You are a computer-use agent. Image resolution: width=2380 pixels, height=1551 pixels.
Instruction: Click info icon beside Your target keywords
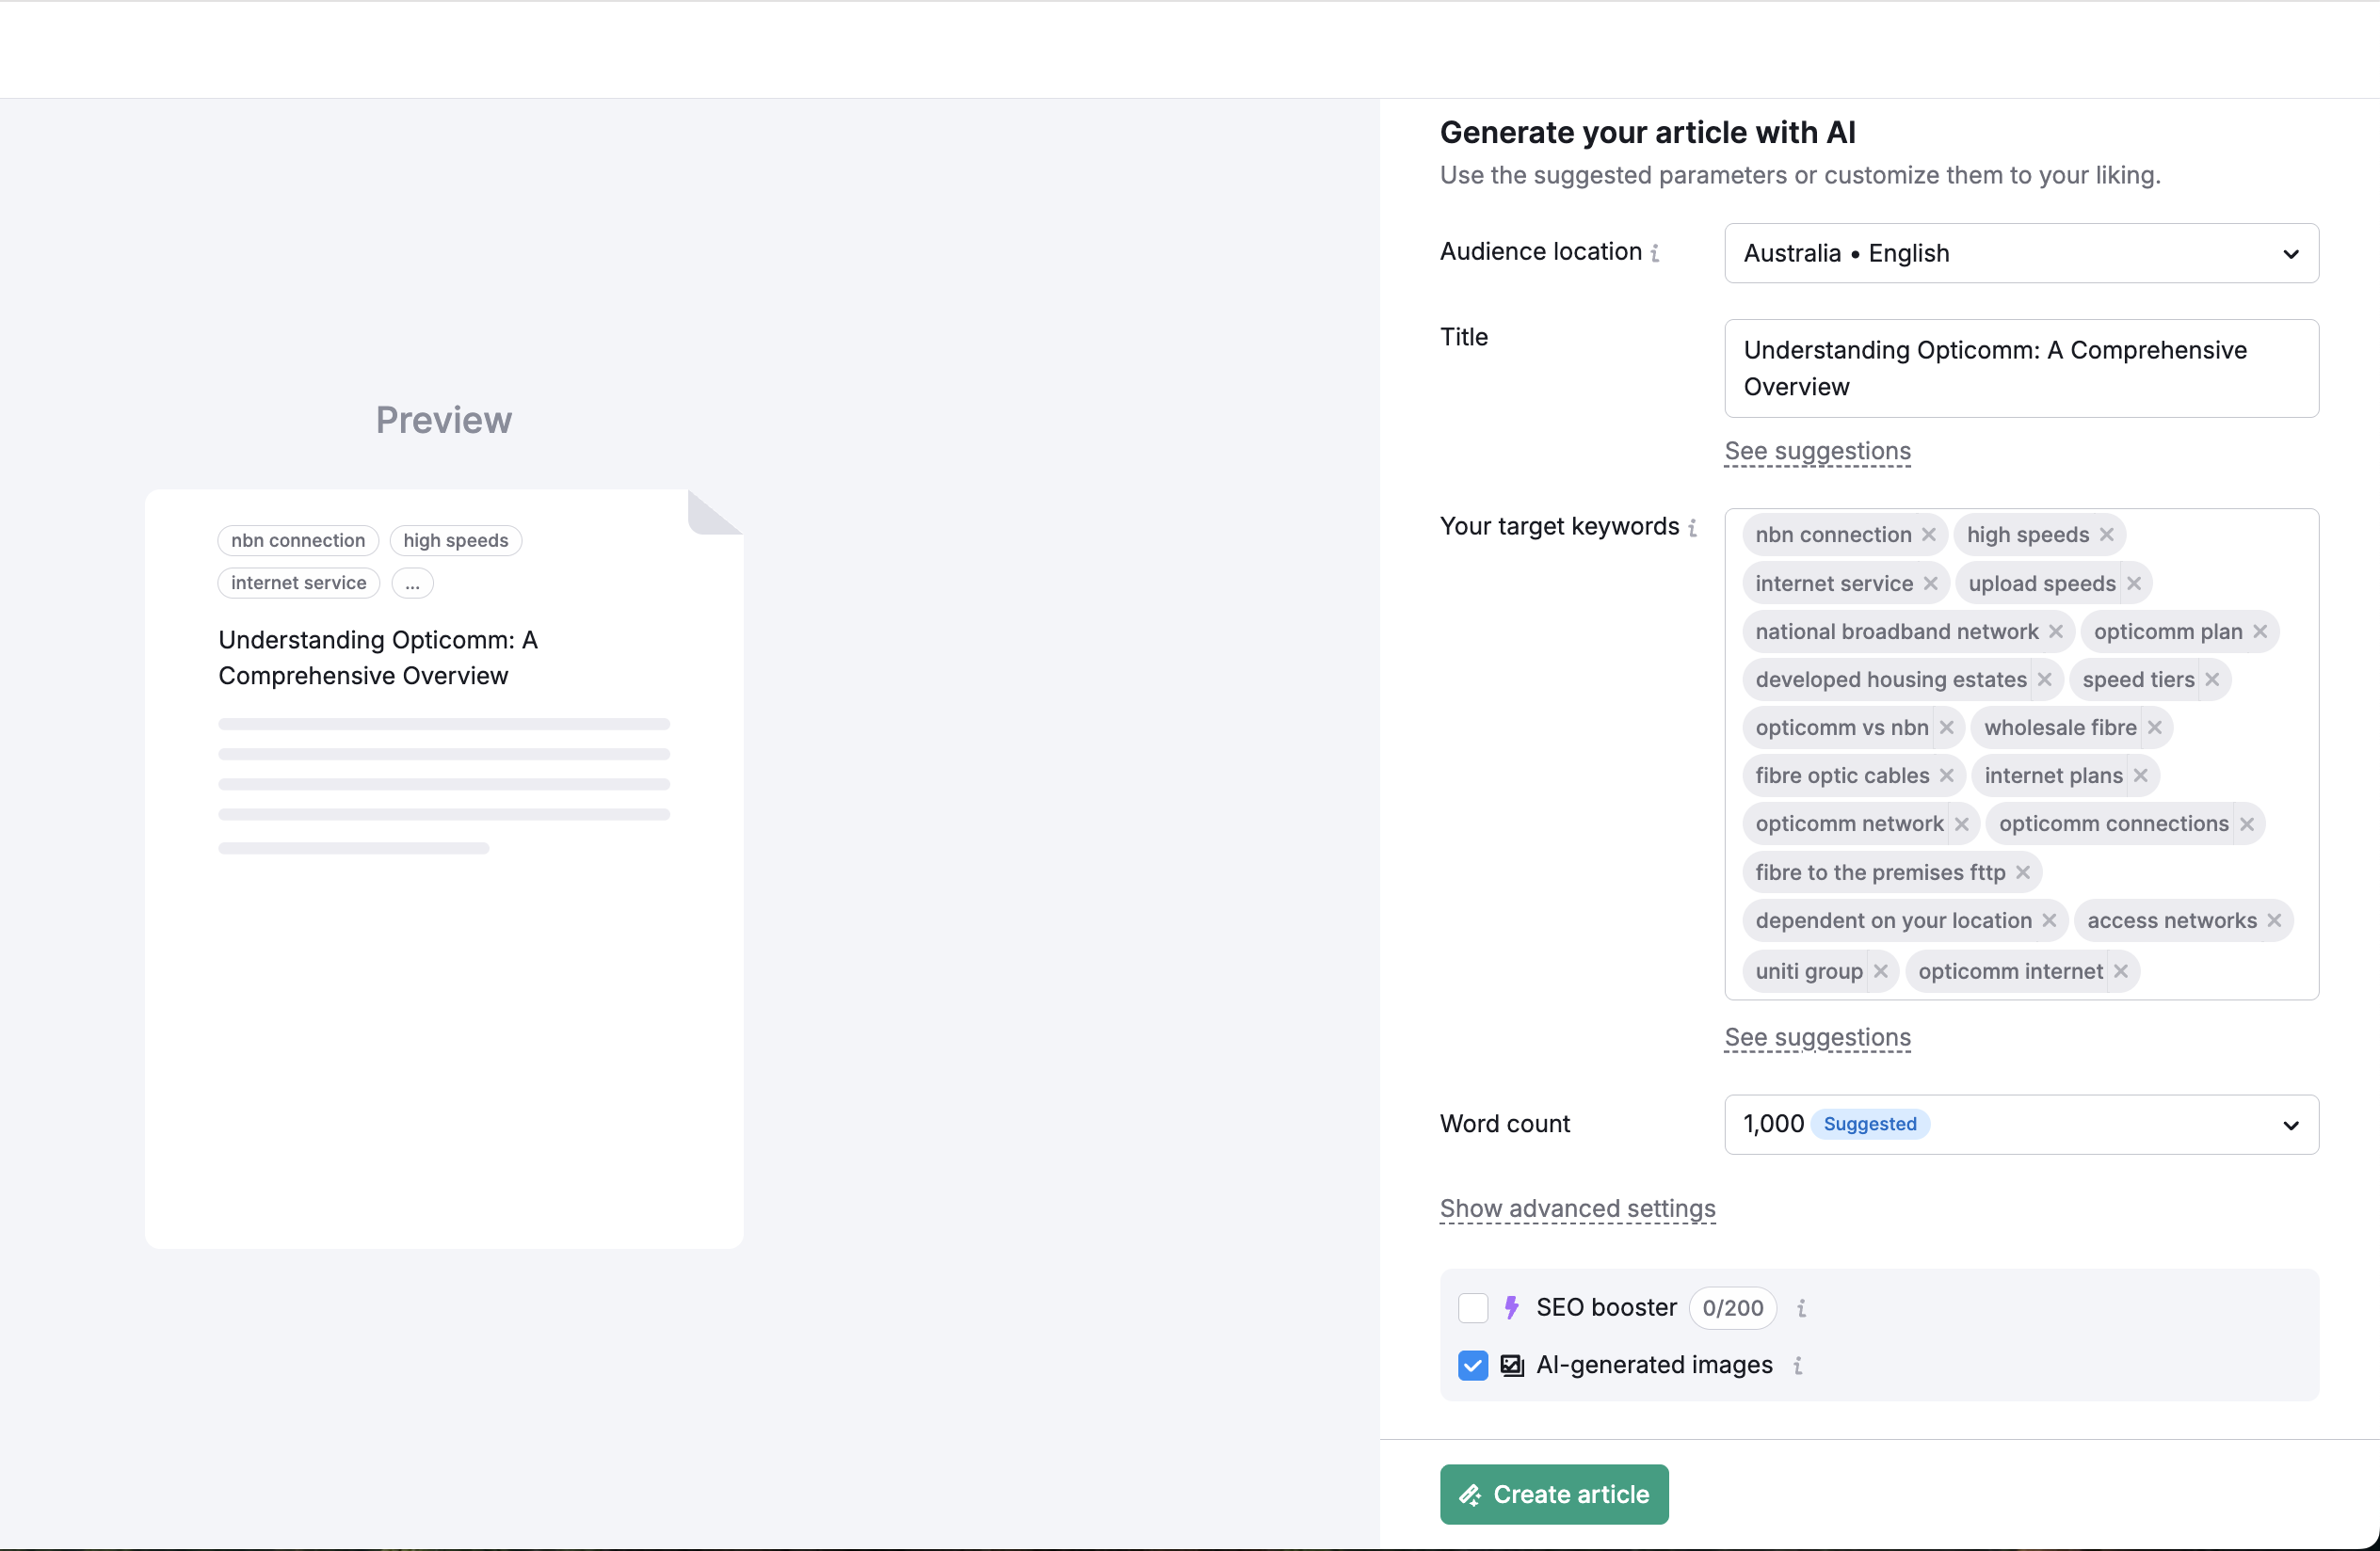1693,528
